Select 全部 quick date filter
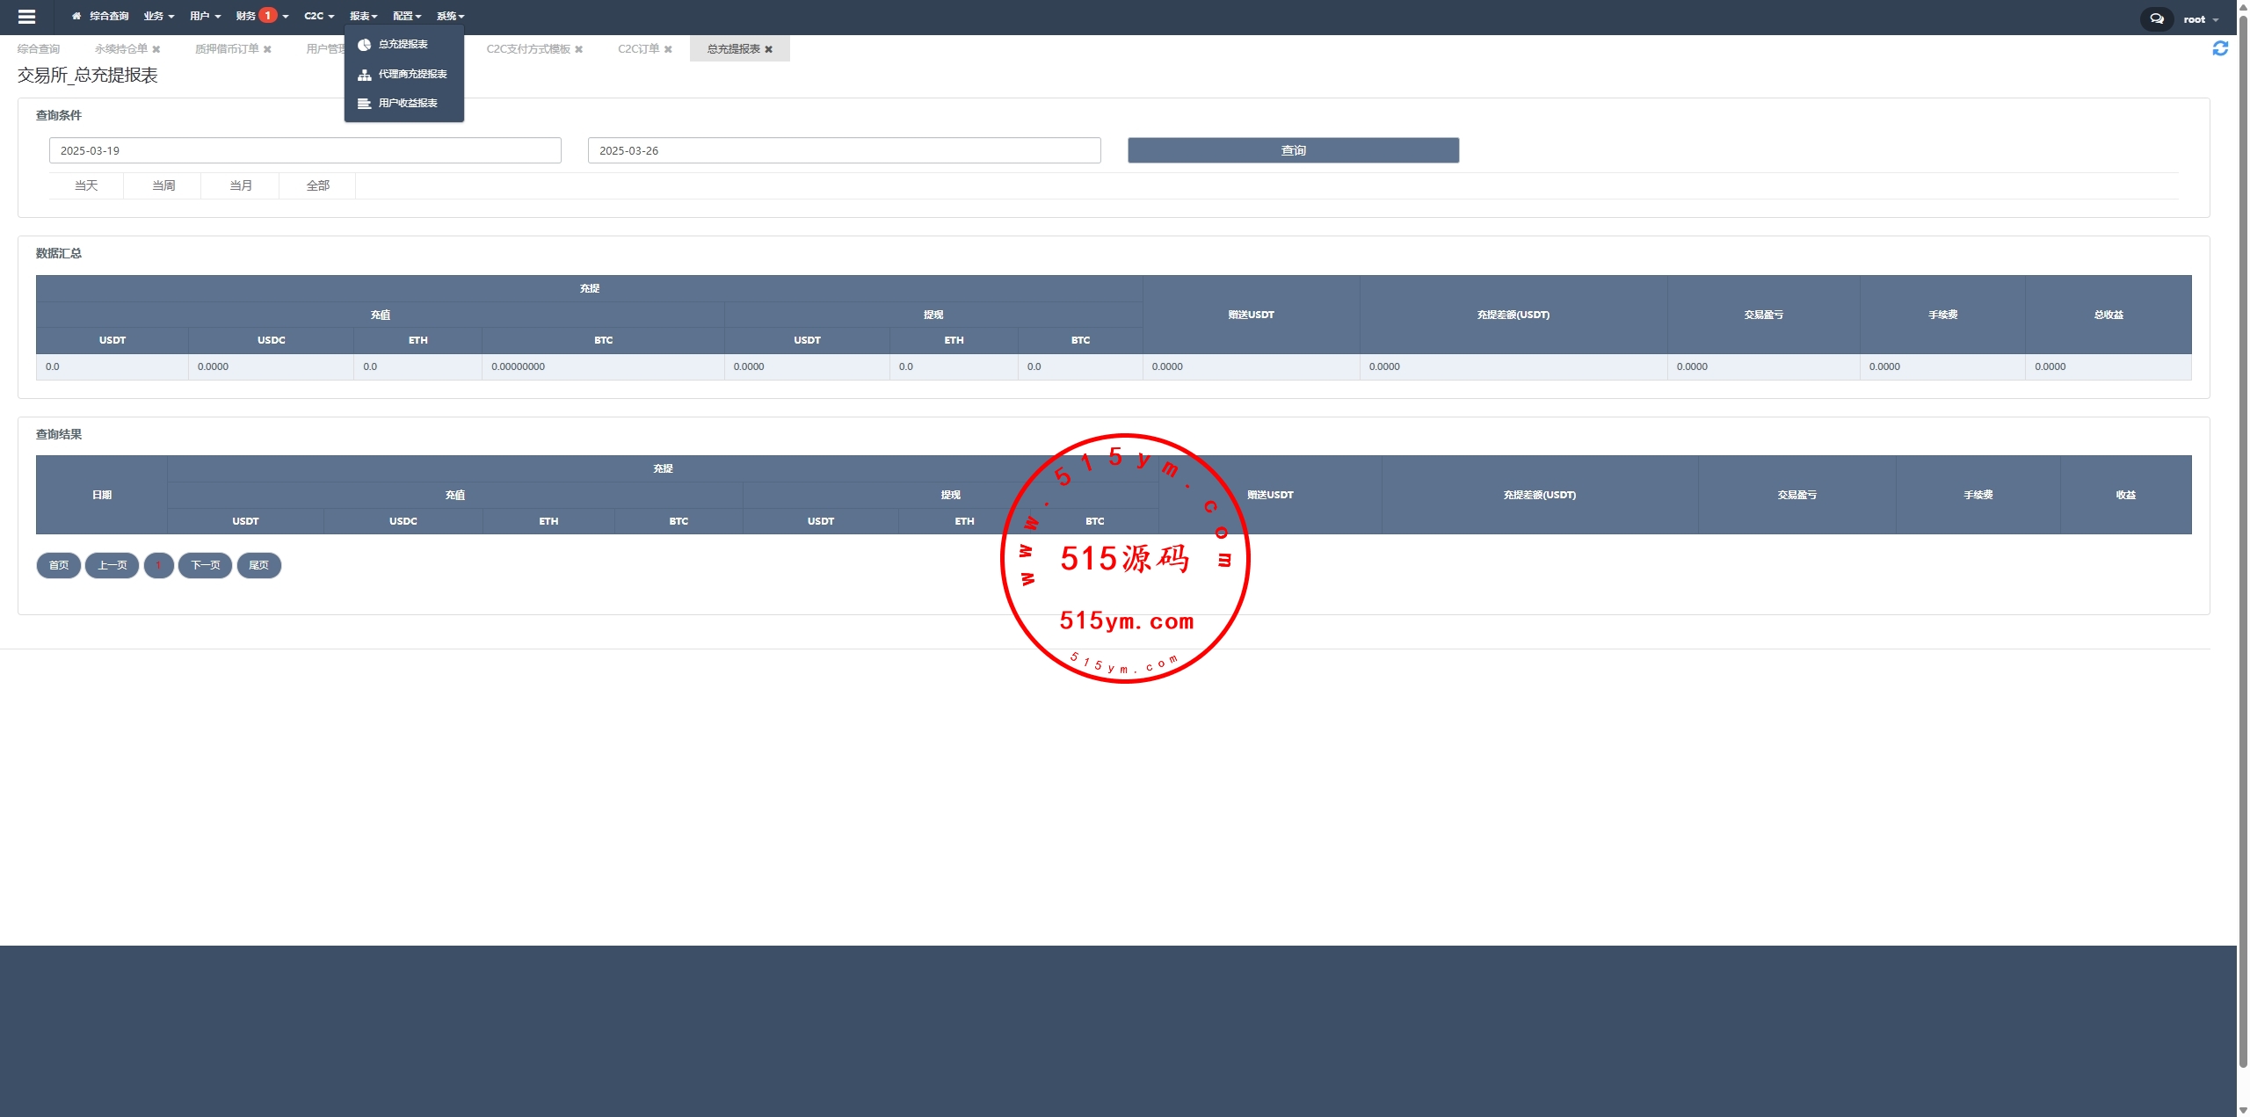The width and height of the screenshot is (2250, 1117). click(x=318, y=185)
